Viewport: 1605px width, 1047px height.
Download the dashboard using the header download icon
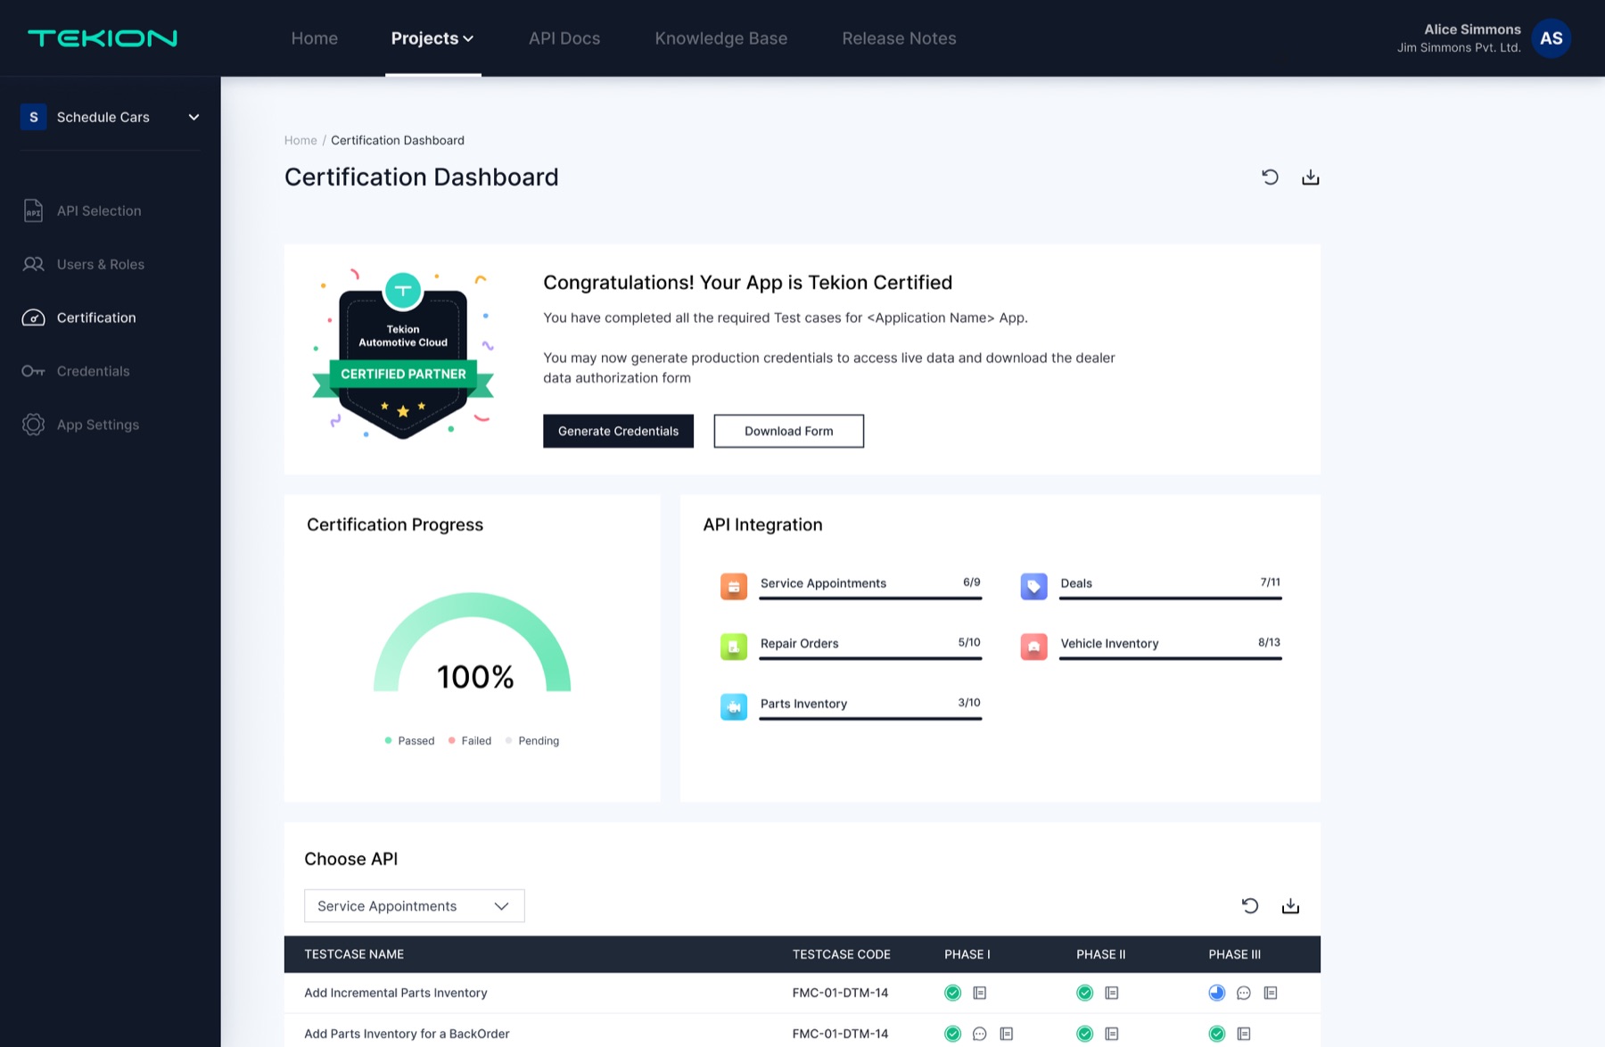click(1310, 177)
